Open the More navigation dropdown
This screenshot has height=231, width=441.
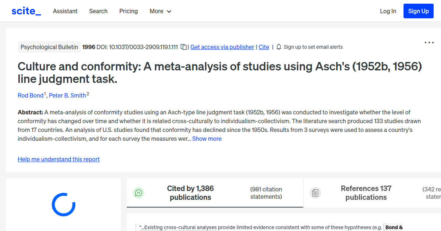point(160,11)
